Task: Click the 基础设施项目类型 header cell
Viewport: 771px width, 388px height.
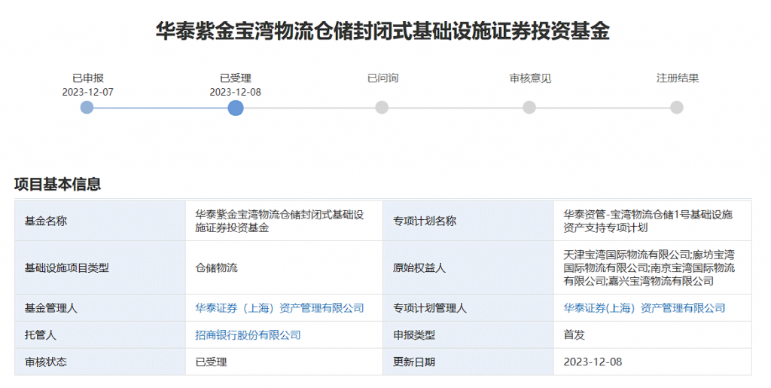Action: (100, 267)
